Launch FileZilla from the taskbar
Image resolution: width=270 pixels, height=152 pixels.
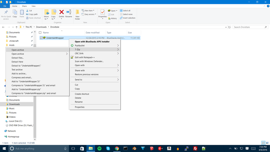tap(195, 149)
